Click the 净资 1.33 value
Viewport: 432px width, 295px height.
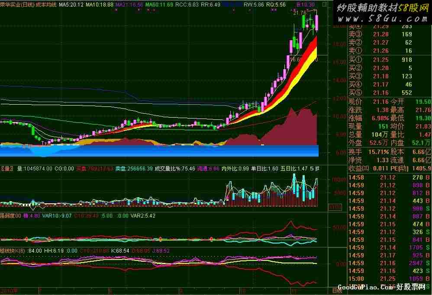369,160
